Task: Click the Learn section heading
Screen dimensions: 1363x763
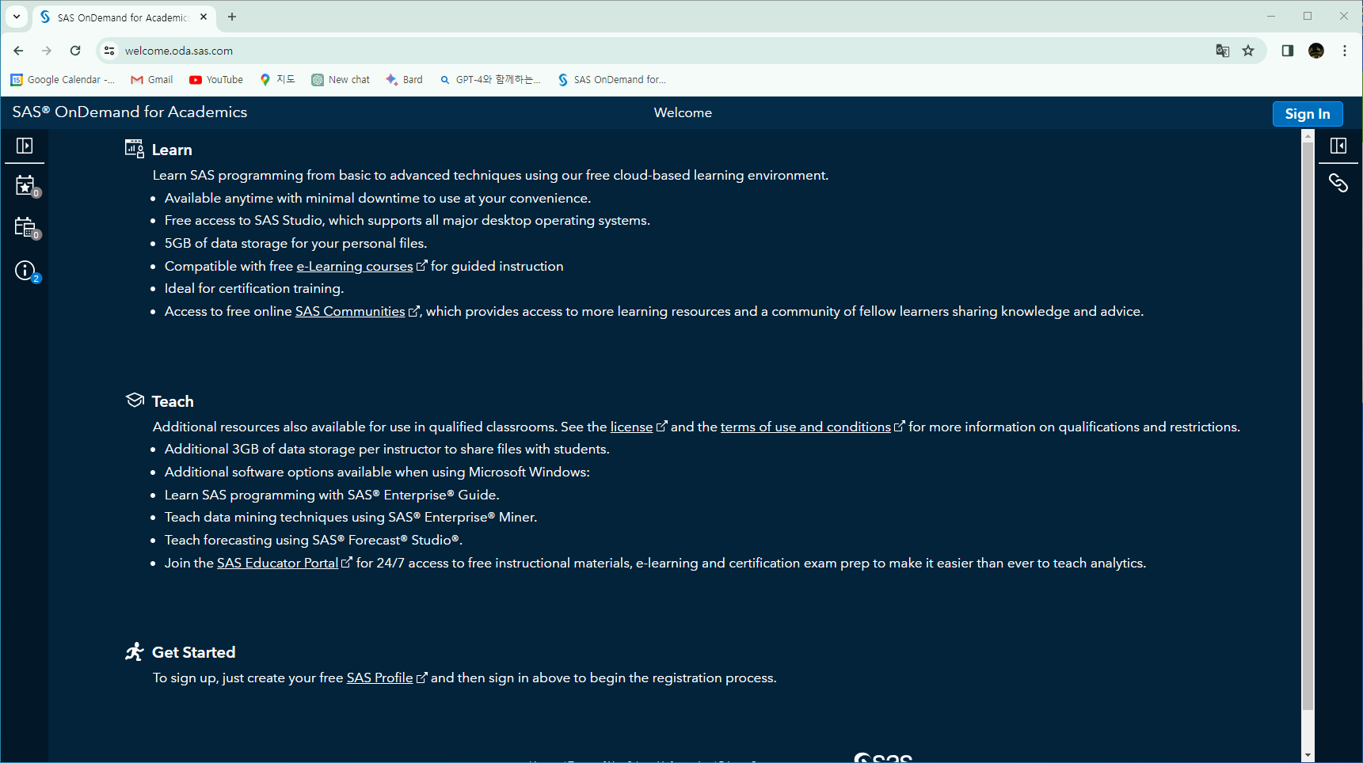Action: tap(172, 150)
